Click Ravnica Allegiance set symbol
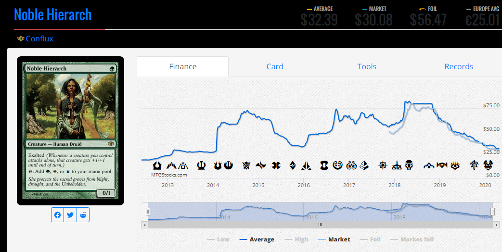 pyautogui.click(x=442, y=165)
